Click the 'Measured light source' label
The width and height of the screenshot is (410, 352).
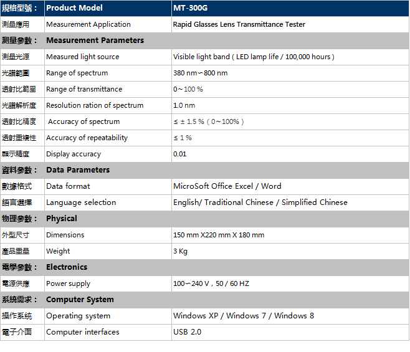[83, 57]
